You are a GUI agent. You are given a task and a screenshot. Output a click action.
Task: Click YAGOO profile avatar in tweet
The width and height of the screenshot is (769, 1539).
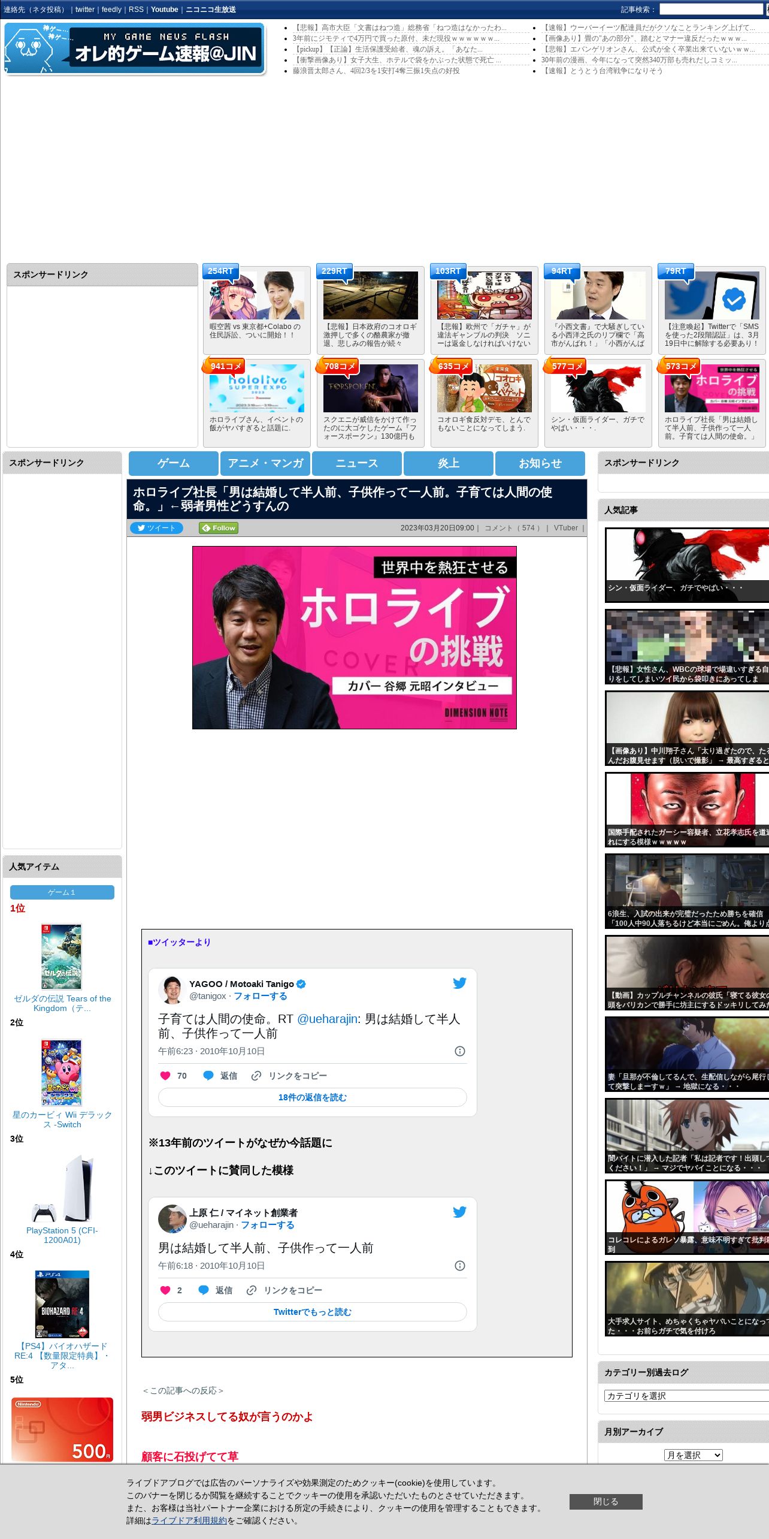click(172, 989)
